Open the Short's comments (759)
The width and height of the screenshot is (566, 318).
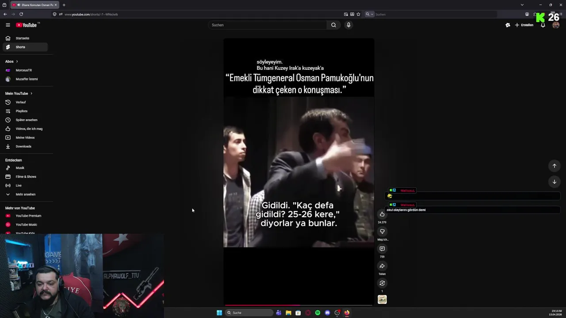tap(382, 249)
